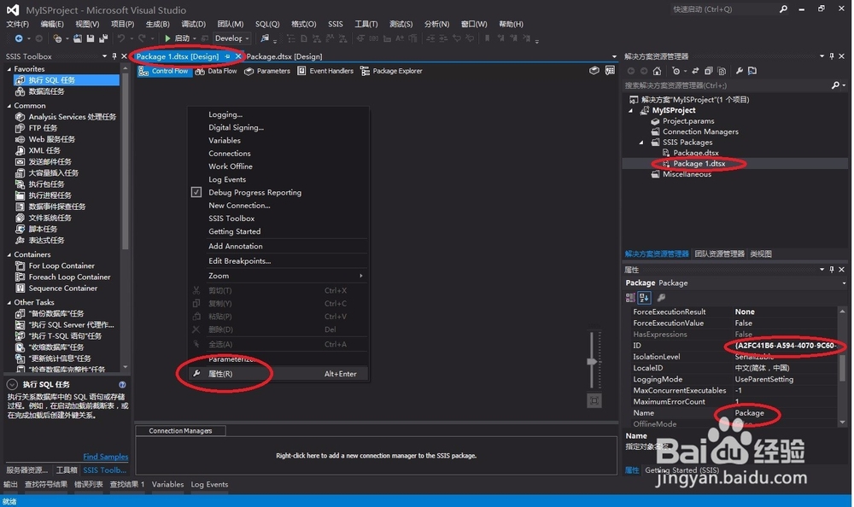This screenshot has width=854, height=507.
Task: Collapse the Common toolbox group
Action: point(9,106)
